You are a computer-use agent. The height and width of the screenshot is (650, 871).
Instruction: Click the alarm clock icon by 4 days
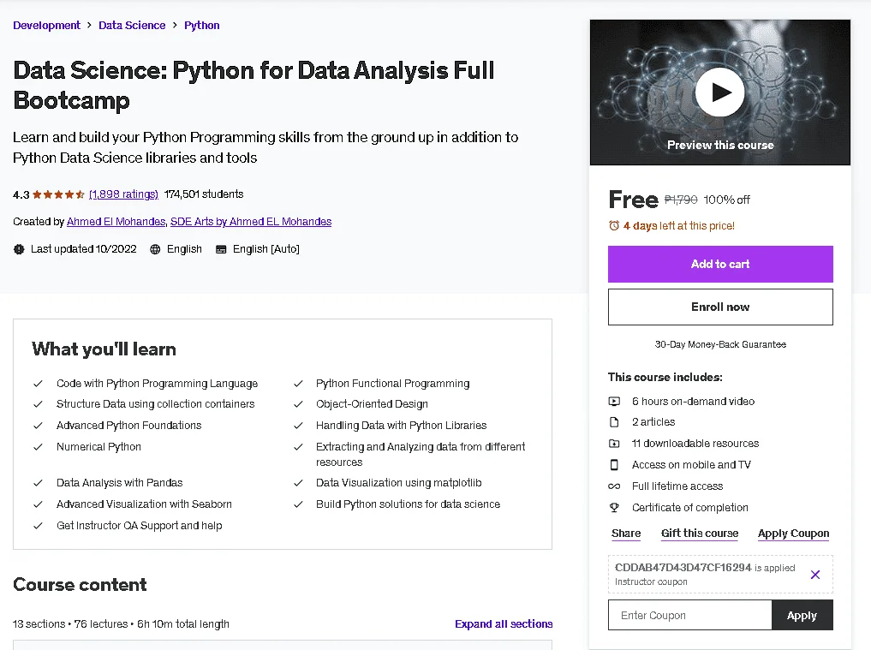coord(614,225)
